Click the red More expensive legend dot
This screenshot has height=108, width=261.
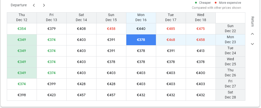click(216, 3)
